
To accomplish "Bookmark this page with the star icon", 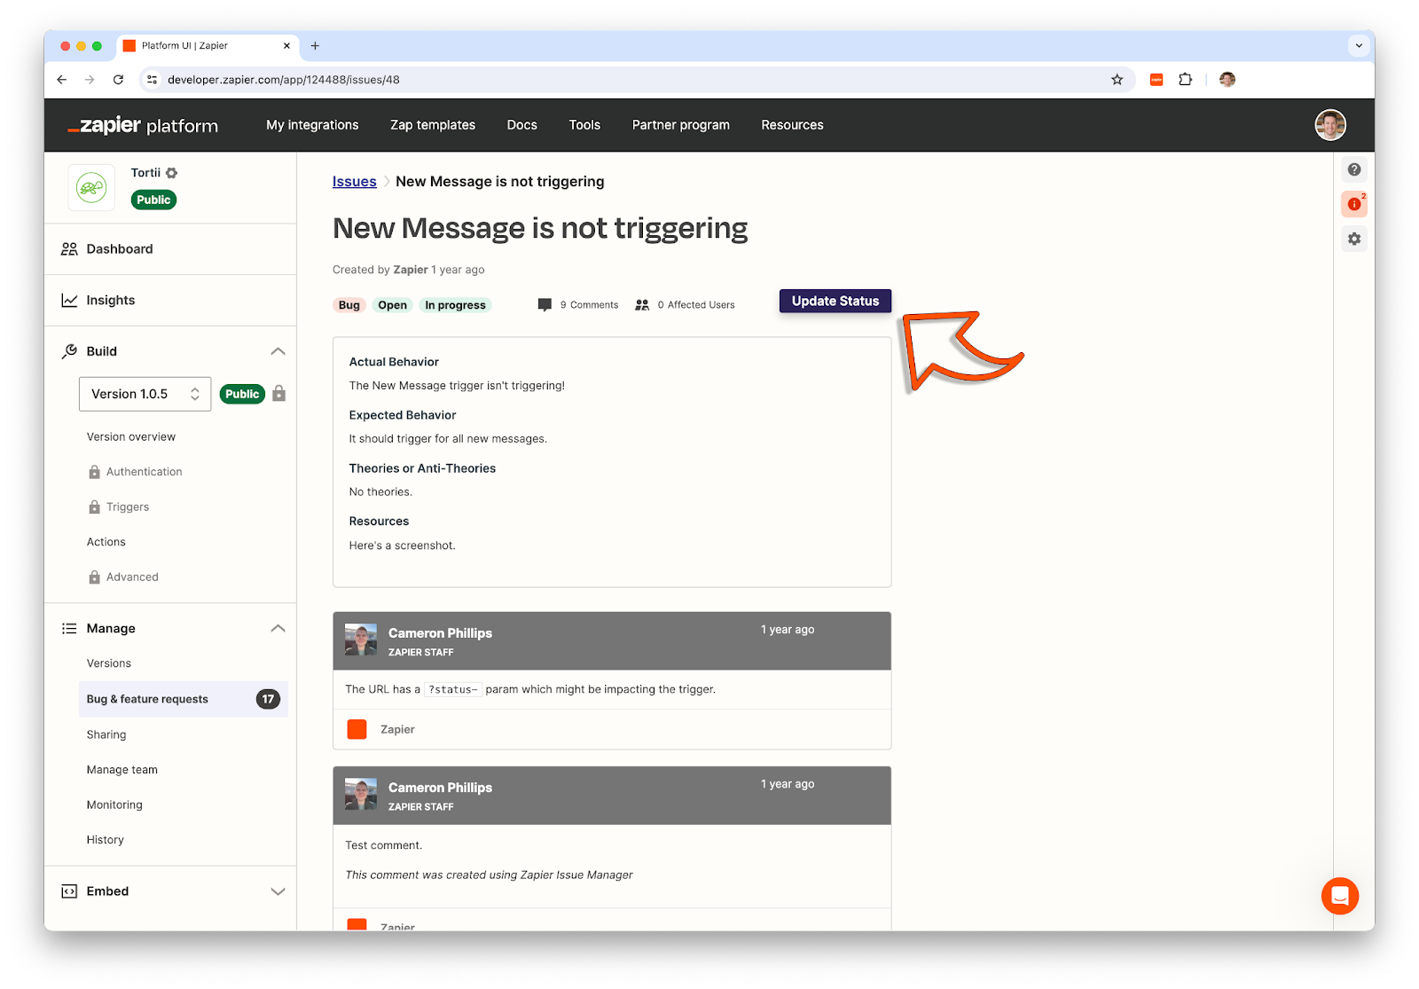I will (x=1117, y=80).
